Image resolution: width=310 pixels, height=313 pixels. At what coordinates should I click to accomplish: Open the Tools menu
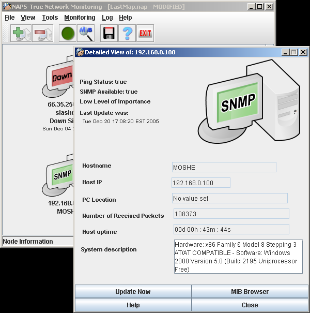pyautogui.click(x=50, y=18)
